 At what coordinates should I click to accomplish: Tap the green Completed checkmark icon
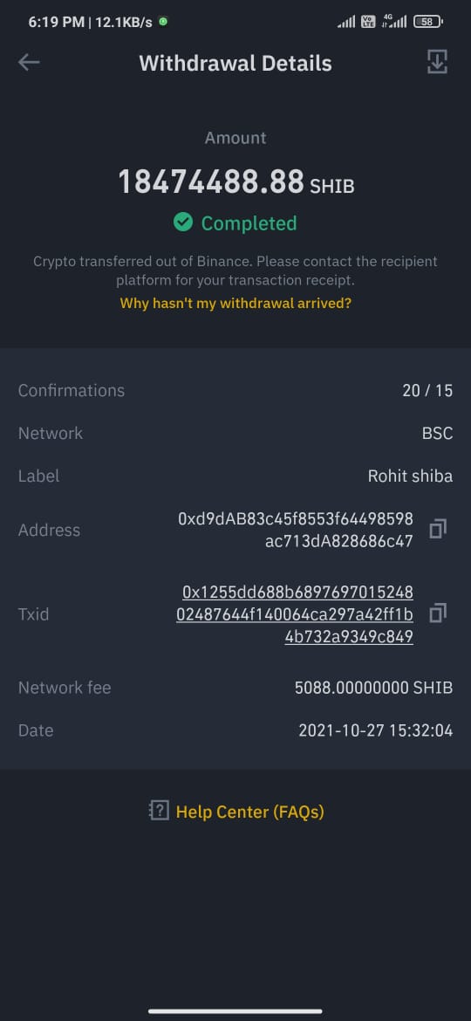tap(183, 223)
